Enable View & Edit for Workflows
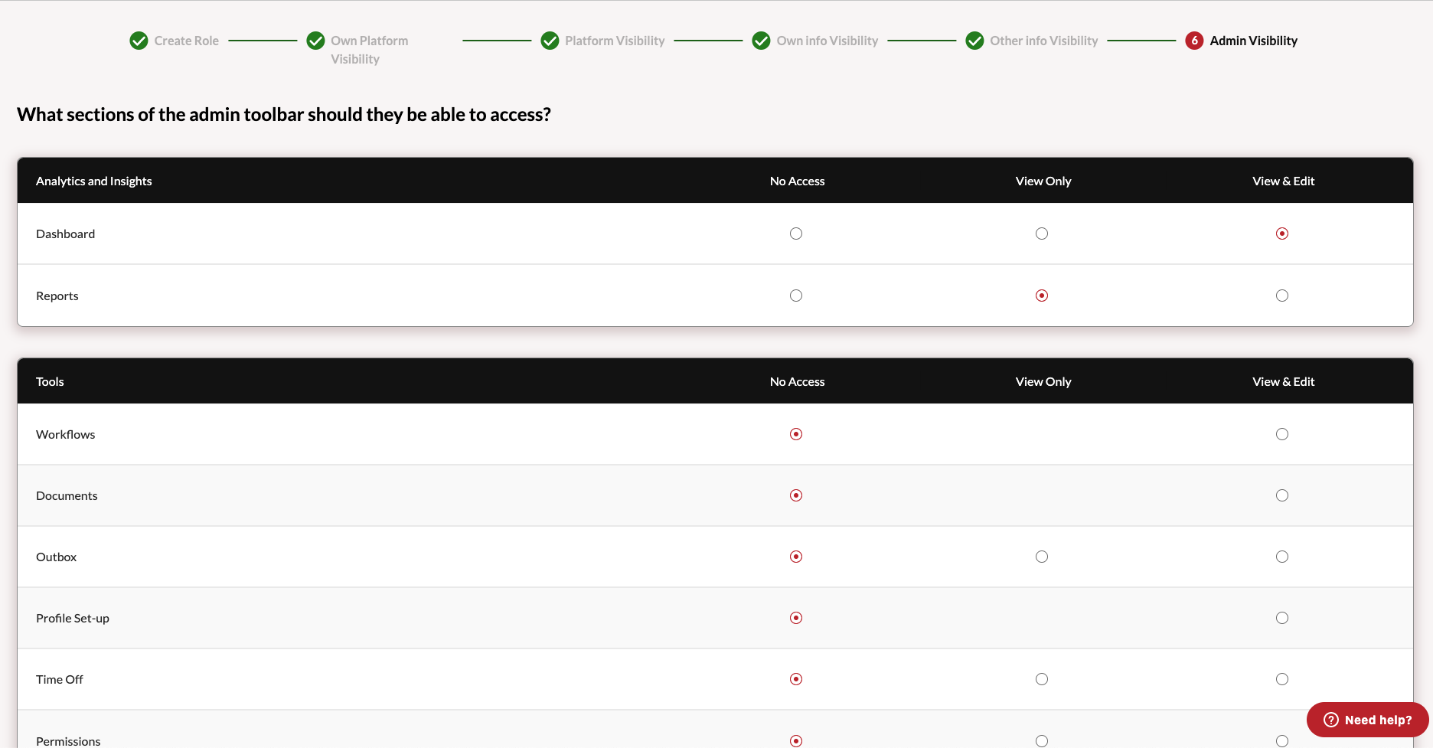Viewport: 1433px width, 748px height. 1282,434
